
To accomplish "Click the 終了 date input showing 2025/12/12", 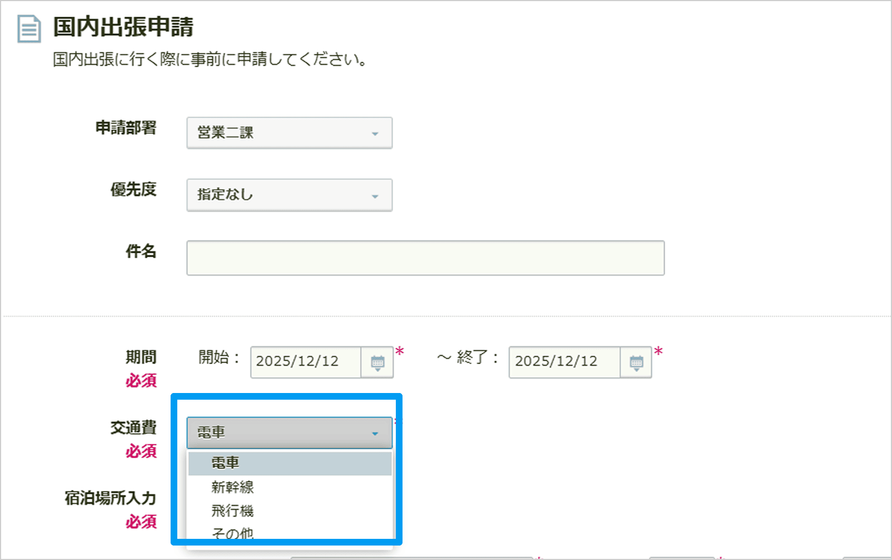I will (564, 362).
